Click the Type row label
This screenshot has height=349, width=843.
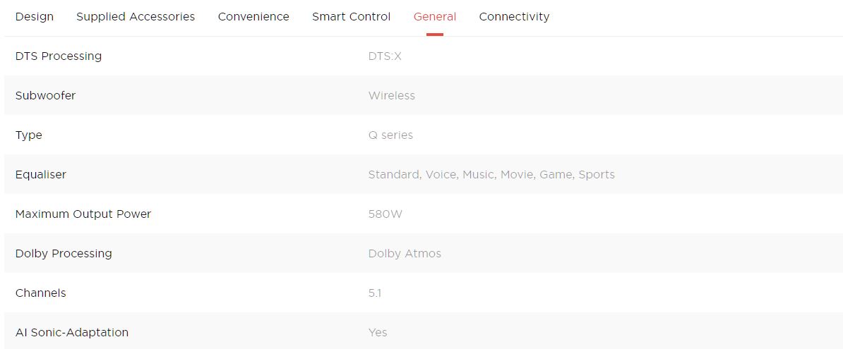point(29,135)
